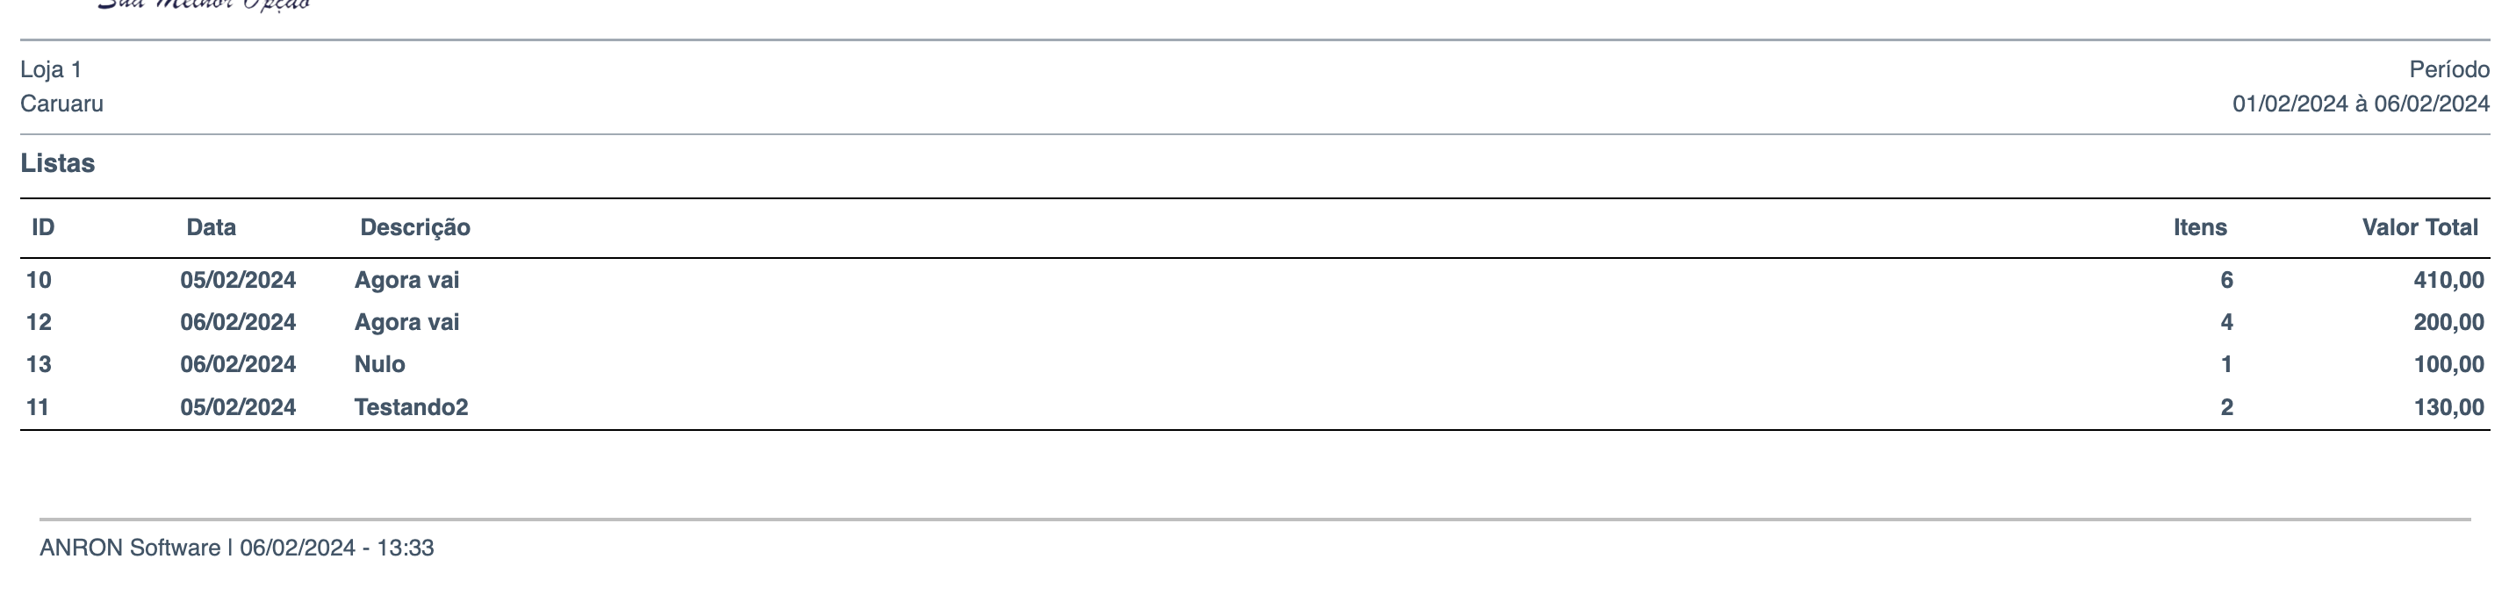Click the ID column header

pyautogui.click(x=43, y=228)
